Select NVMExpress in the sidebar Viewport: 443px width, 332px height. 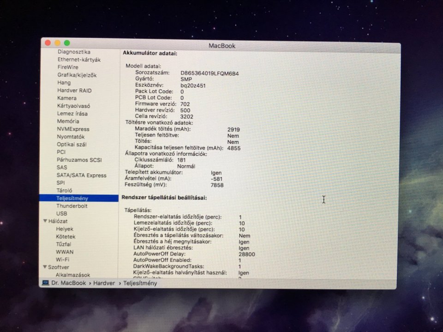pyautogui.click(x=73, y=129)
